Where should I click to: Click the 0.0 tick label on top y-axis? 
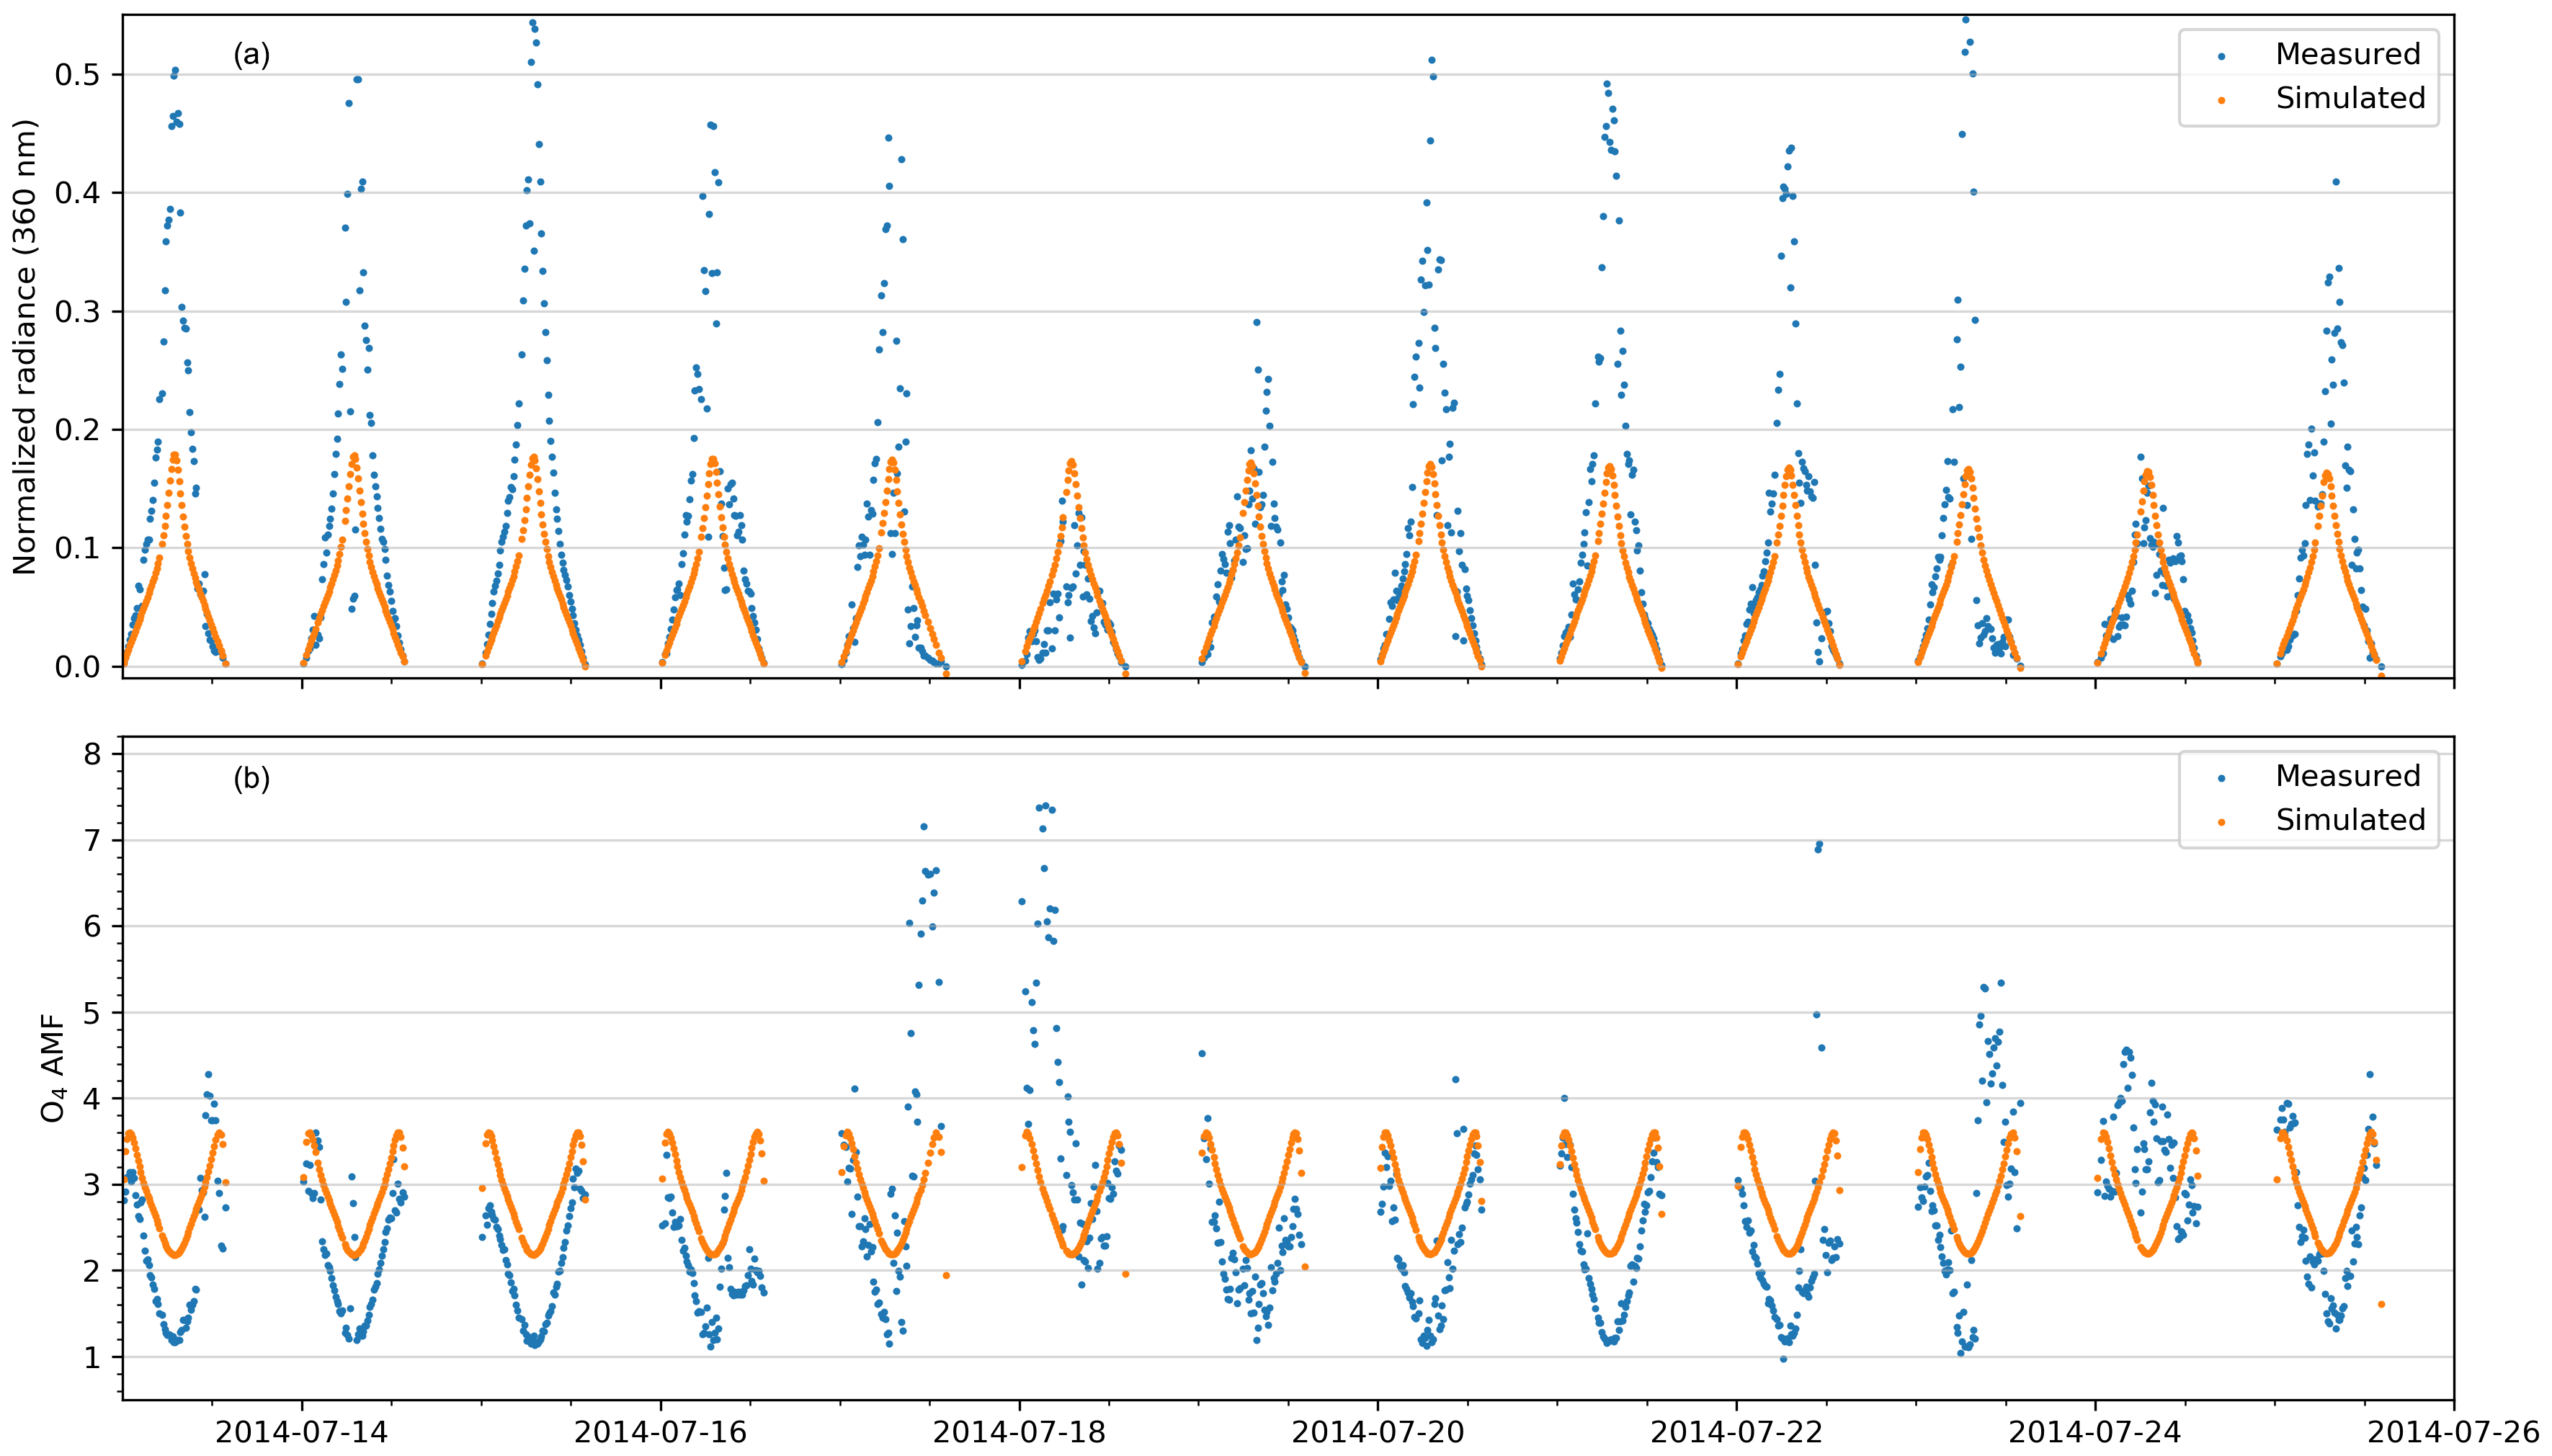[77, 667]
